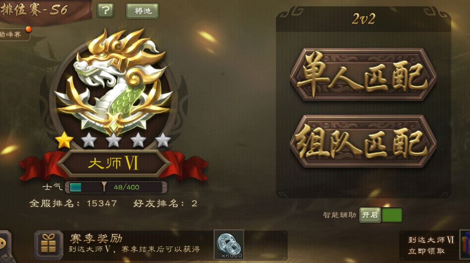Open the 将池 hero pool
This screenshot has height=263, width=470.
click(x=142, y=11)
